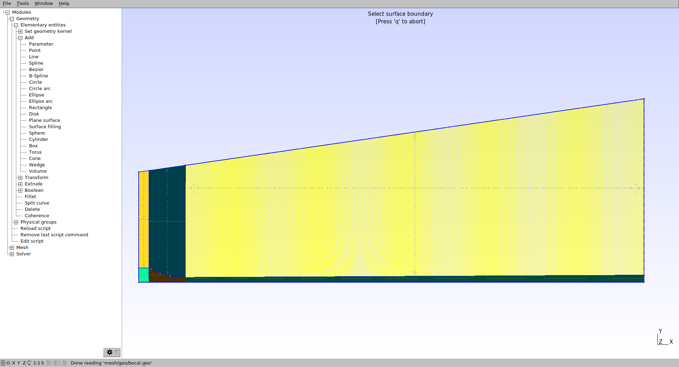Screen dimensions: 679x367
Task: Click Delete in the geometry tree
Action: click(32, 209)
